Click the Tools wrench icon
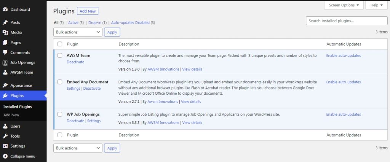The width and height of the screenshot is (390, 162). [5, 136]
